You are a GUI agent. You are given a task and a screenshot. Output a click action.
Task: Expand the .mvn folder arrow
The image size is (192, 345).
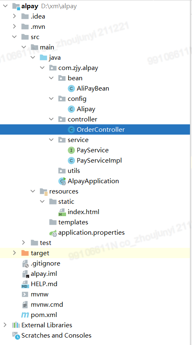[x=14, y=27]
